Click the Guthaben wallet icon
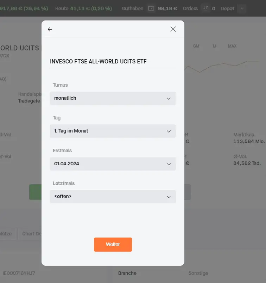 pos(151,8)
